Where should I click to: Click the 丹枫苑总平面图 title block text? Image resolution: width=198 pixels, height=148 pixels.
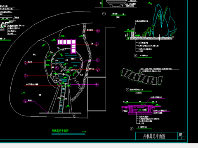[154, 136]
